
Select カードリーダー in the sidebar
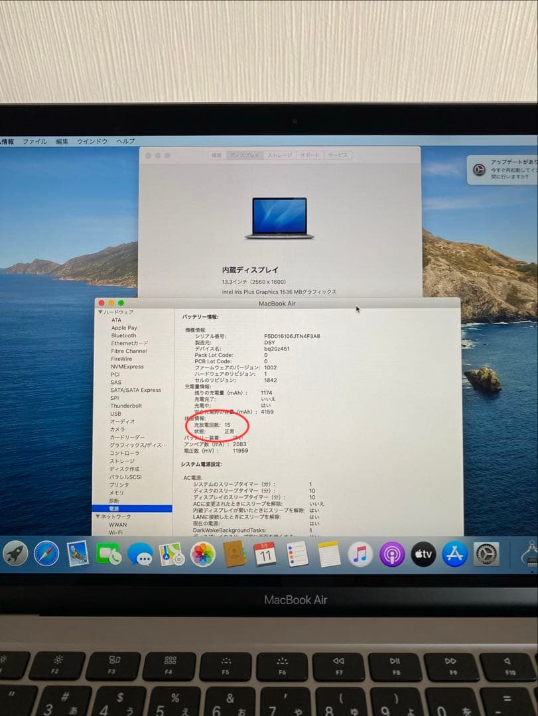pyautogui.click(x=127, y=437)
